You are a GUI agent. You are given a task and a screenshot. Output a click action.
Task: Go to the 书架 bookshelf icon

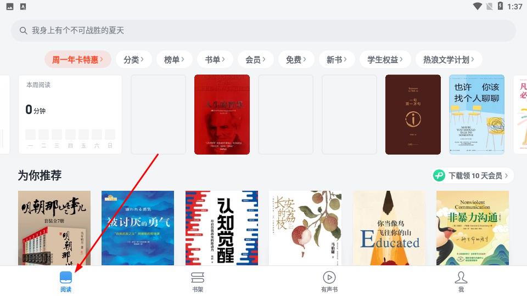[198, 277]
